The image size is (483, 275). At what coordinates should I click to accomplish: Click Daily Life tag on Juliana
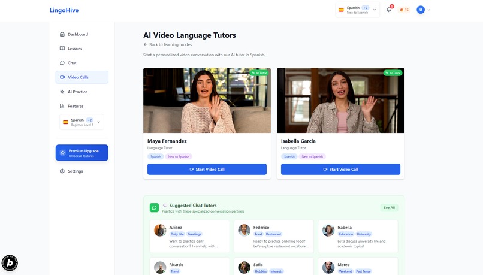[177, 234]
